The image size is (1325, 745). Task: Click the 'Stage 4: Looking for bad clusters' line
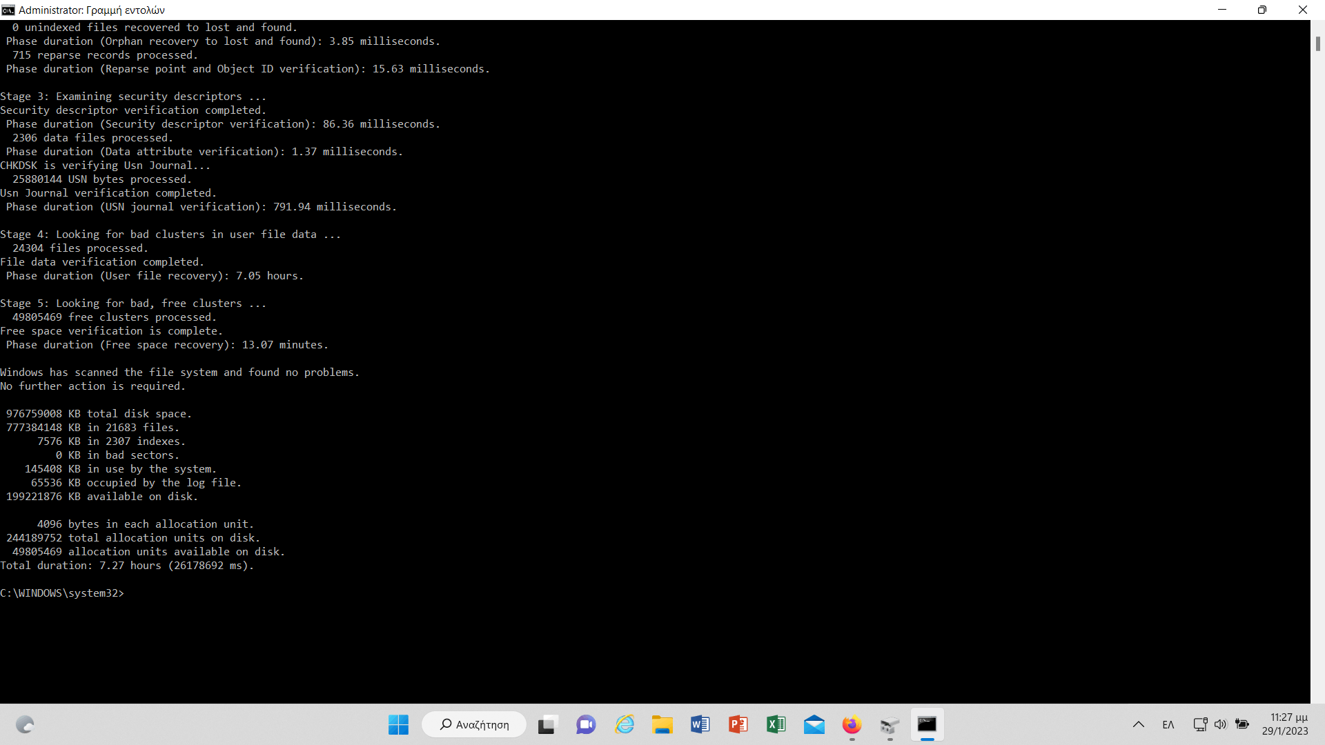(x=170, y=235)
